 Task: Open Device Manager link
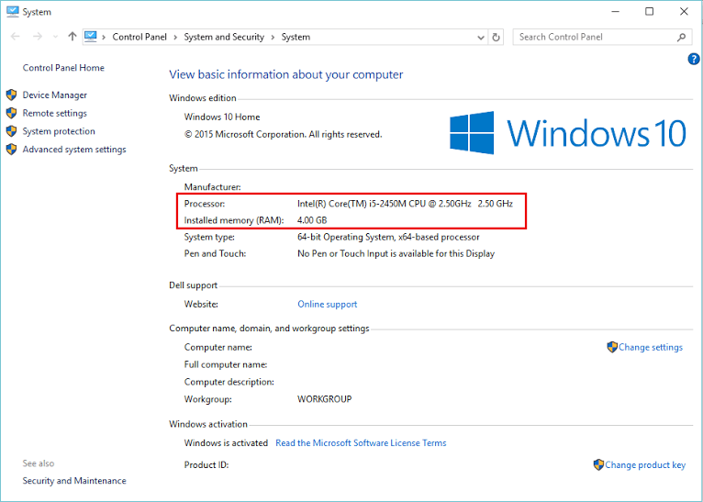tap(55, 95)
